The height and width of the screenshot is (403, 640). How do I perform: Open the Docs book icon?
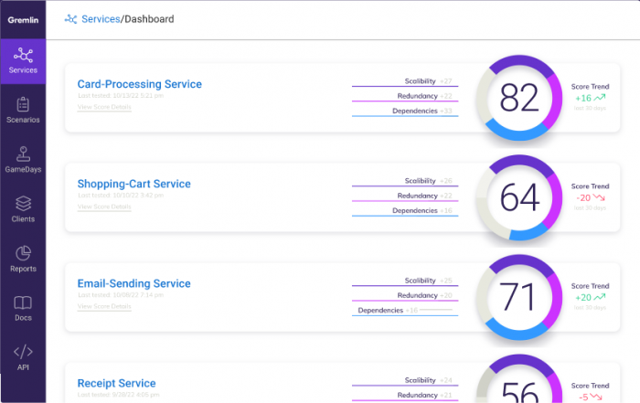click(23, 302)
